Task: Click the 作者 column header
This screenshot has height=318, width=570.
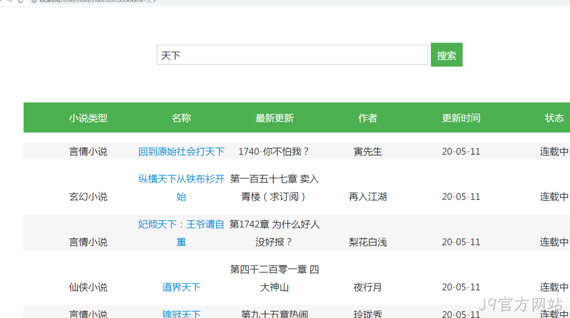Action: [368, 118]
